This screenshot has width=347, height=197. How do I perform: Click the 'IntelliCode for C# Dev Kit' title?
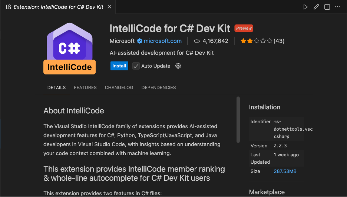(x=170, y=29)
